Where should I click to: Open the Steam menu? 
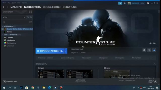point(5,3)
